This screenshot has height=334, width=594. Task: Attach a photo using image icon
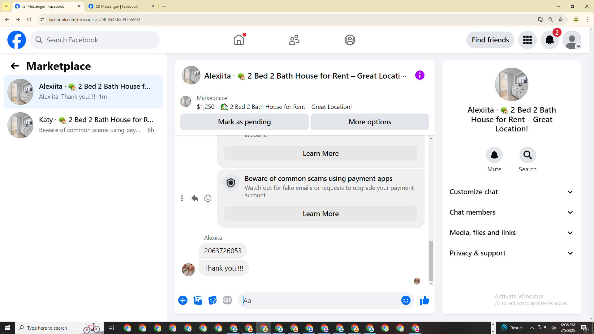click(x=198, y=300)
